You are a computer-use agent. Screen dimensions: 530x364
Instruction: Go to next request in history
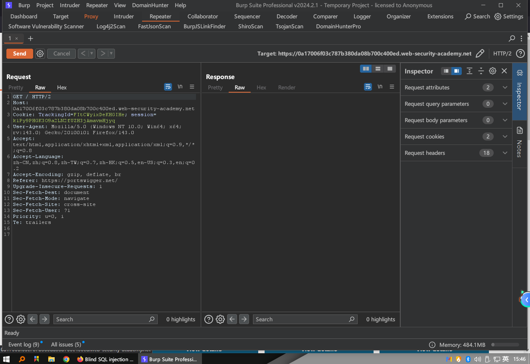(x=103, y=53)
